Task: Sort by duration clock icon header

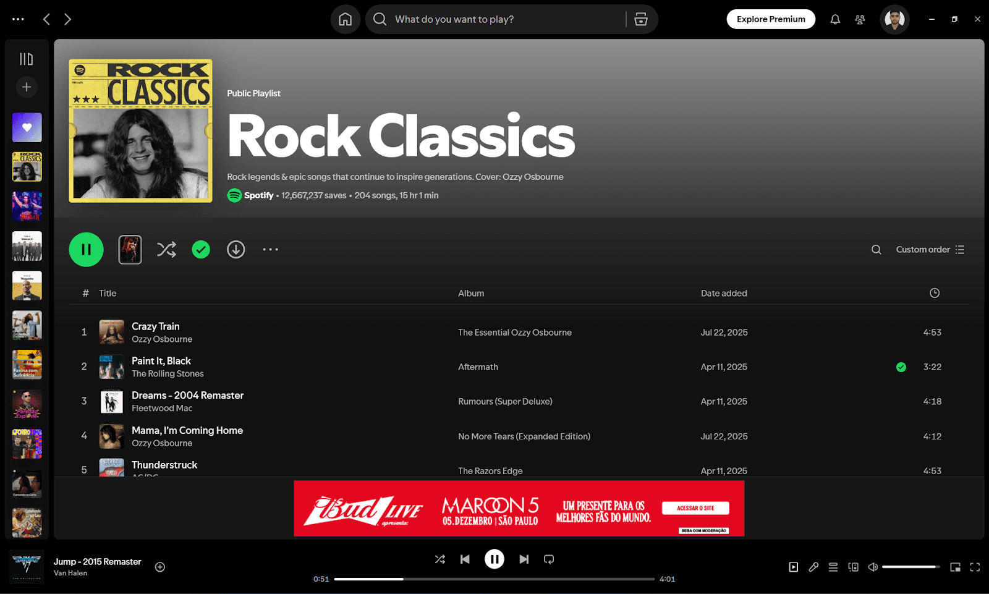Action: click(935, 293)
